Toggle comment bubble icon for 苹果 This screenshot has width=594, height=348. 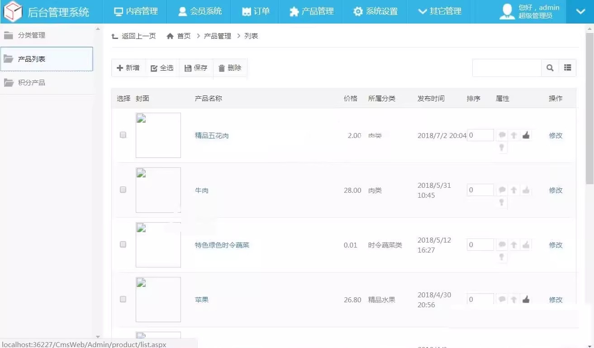click(502, 299)
